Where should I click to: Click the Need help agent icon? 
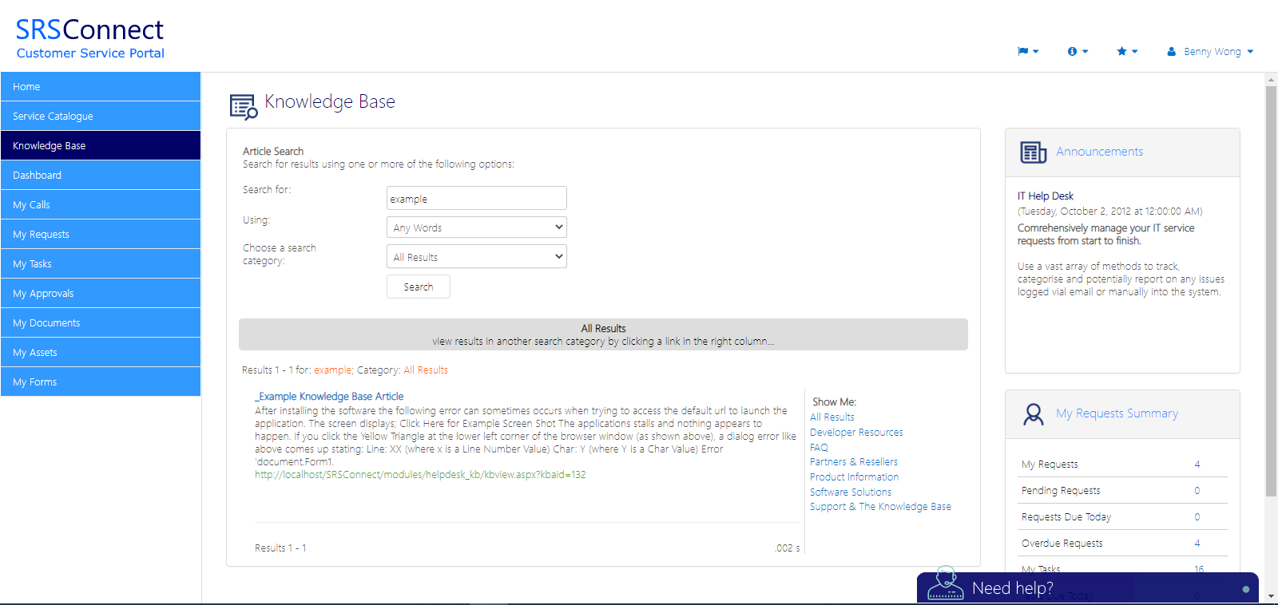tap(946, 585)
